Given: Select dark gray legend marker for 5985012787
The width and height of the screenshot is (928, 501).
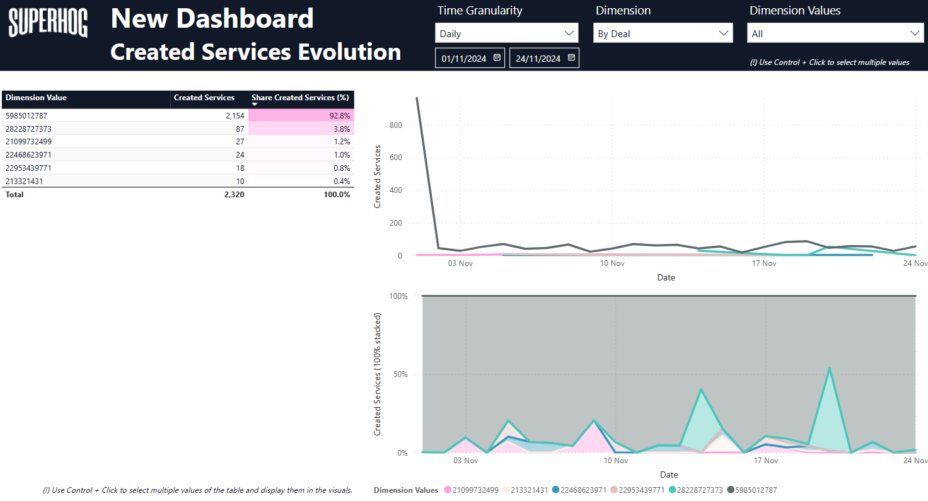Looking at the screenshot, I should [731, 490].
